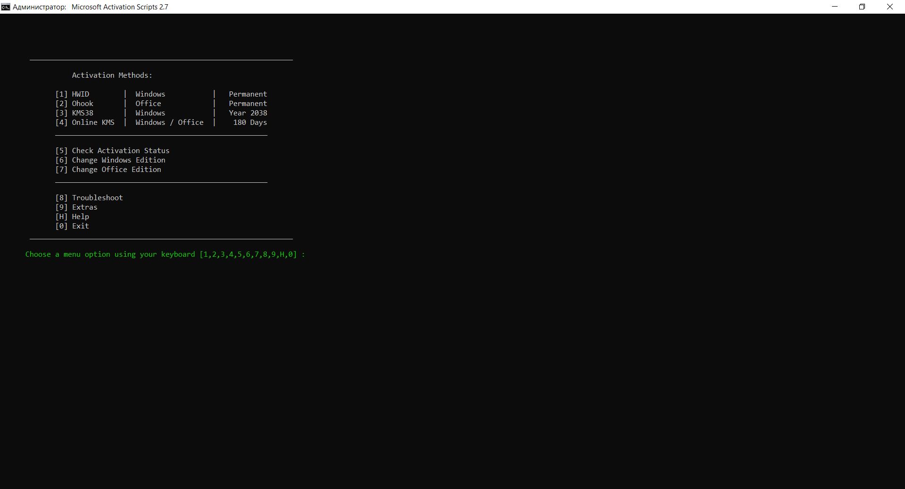
Task: Select '[7] Change Office Edition' line
Action: click(x=108, y=170)
